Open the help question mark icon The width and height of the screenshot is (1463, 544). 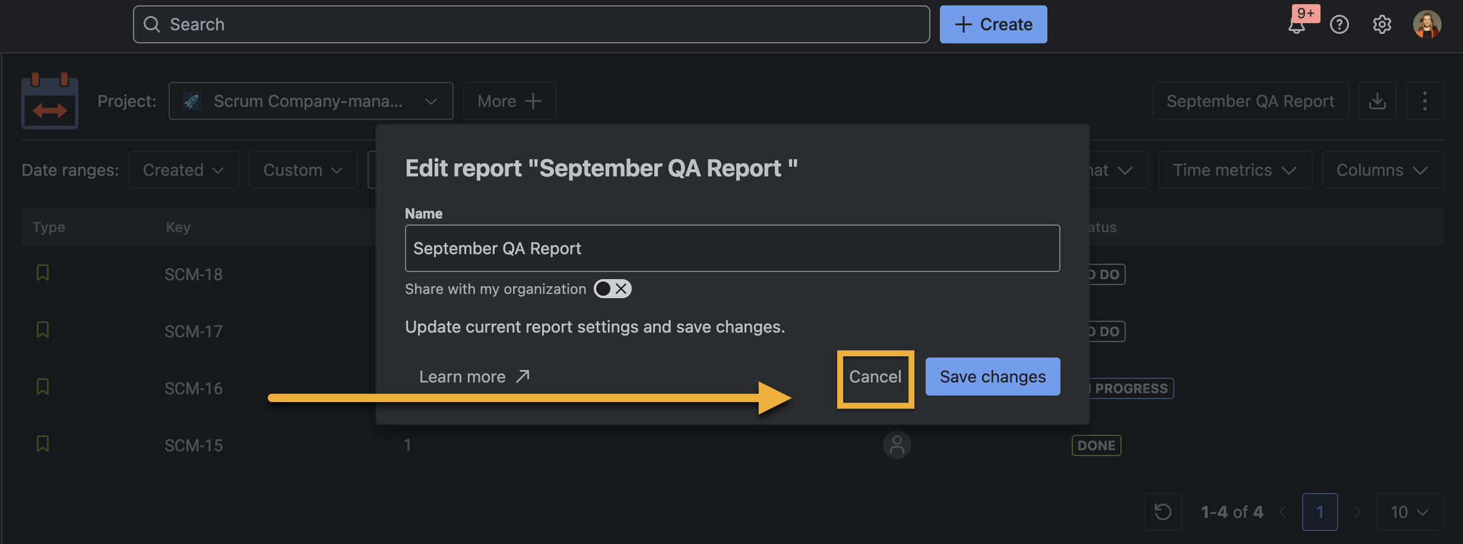(1339, 25)
